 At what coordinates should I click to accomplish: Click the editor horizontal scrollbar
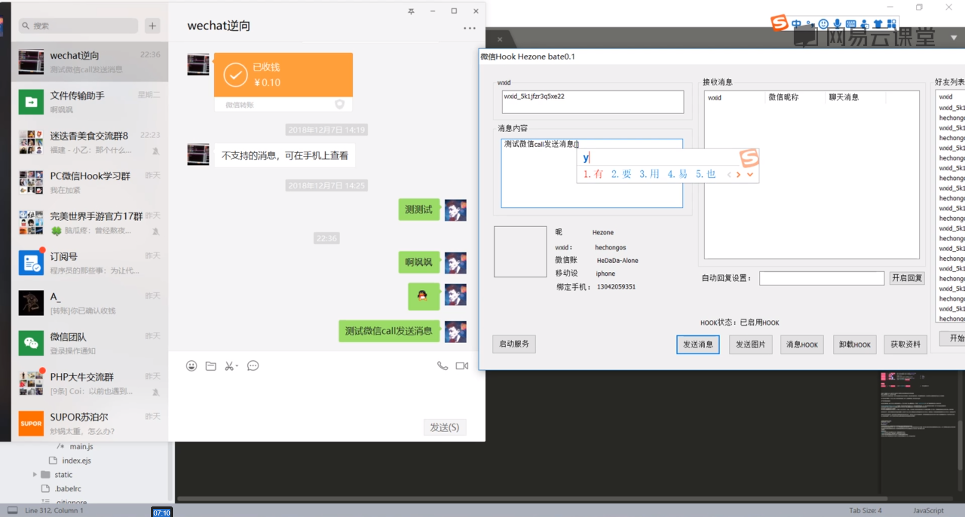tap(533, 499)
